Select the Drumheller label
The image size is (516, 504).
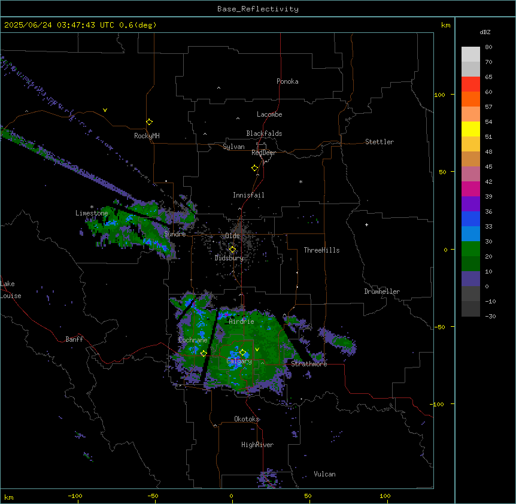coord(382,292)
